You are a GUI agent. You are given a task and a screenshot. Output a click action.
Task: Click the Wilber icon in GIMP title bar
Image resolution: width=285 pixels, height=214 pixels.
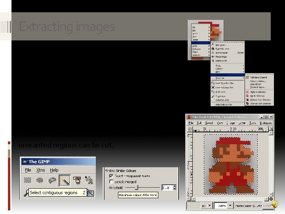[x=25, y=162]
